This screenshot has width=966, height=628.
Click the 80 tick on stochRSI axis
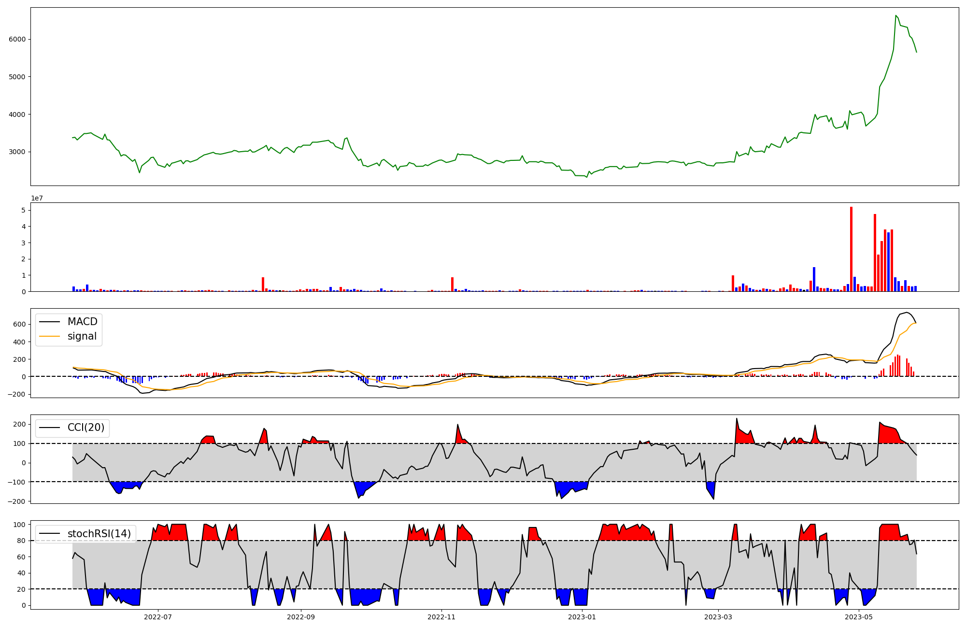[21, 541]
